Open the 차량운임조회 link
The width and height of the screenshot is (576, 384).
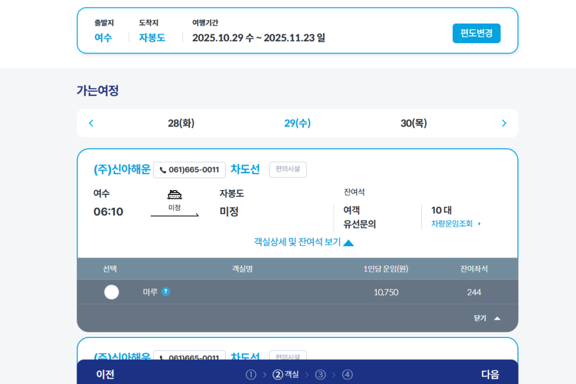[x=452, y=224]
